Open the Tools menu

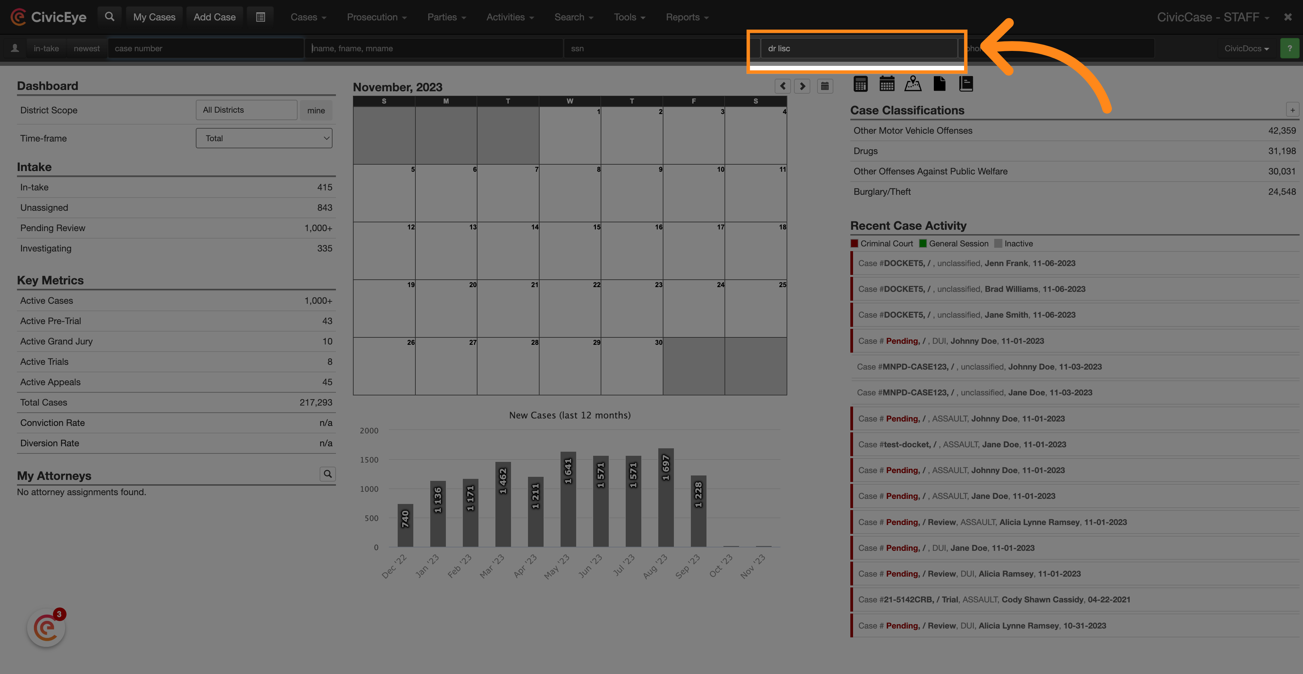tap(629, 17)
